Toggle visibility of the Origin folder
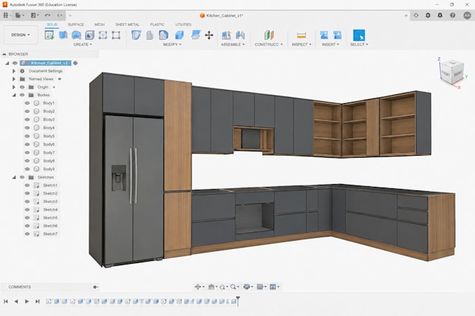The width and height of the screenshot is (475, 316). 22,87
